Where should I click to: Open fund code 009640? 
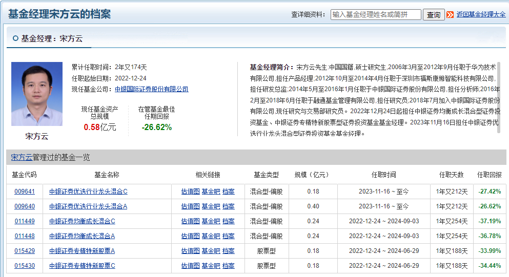(x=25, y=206)
